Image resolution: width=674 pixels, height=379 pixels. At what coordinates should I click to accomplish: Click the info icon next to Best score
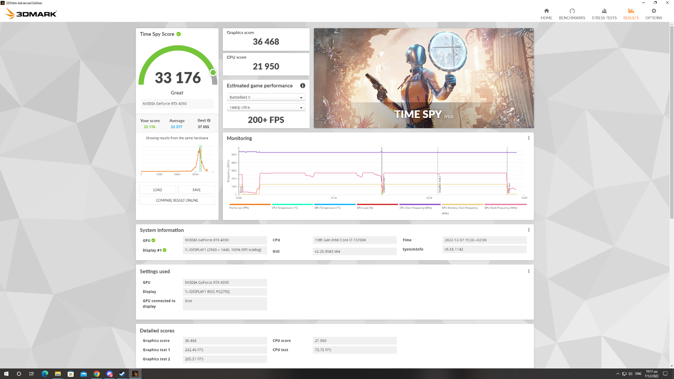pyautogui.click(x=209, y=120)
